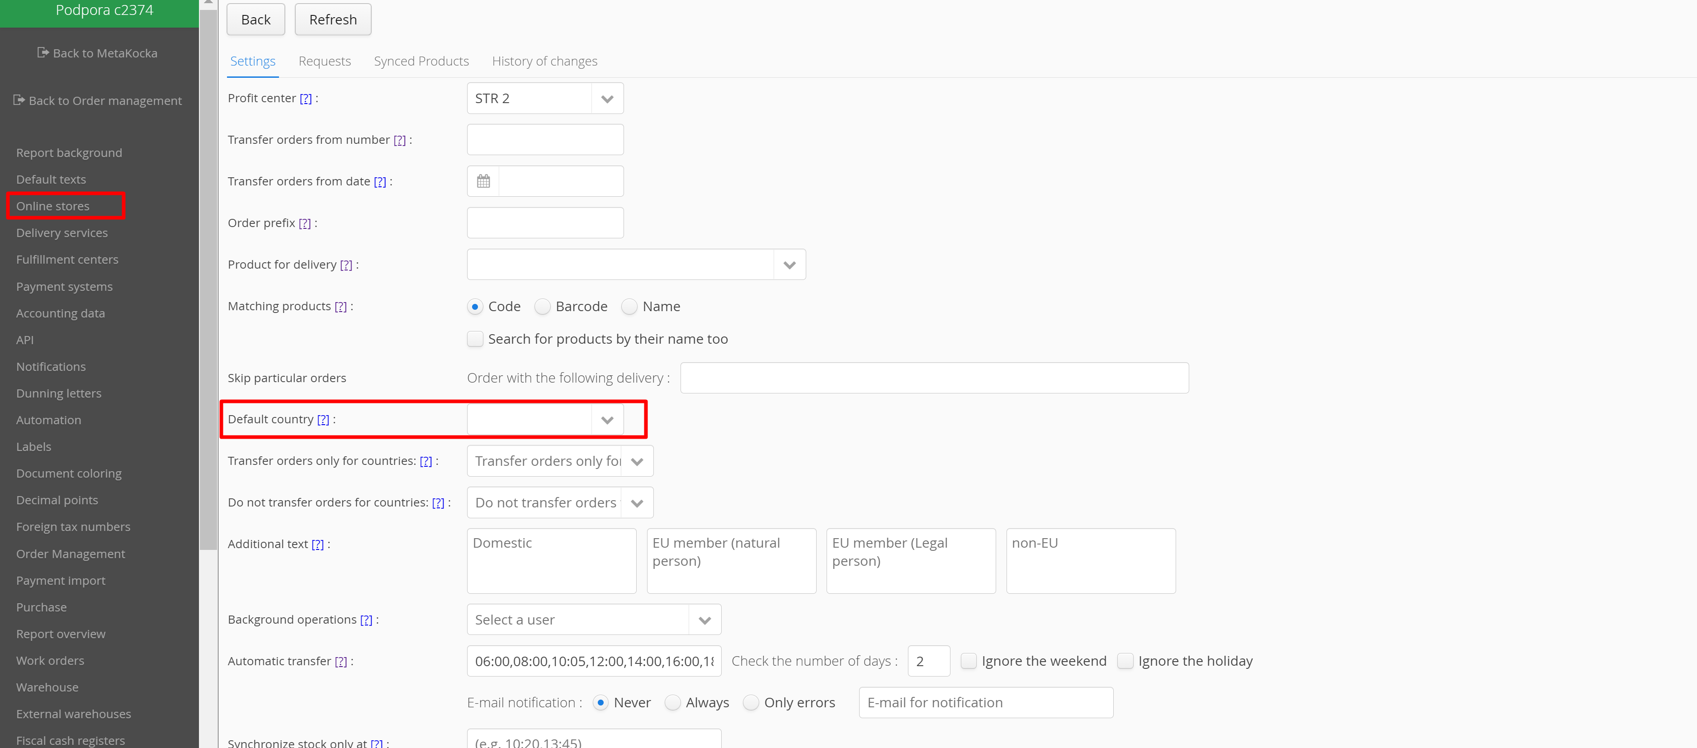Open help tooltip for Matching products
This screenshot has width=1697, height=748.
(340, 307)
